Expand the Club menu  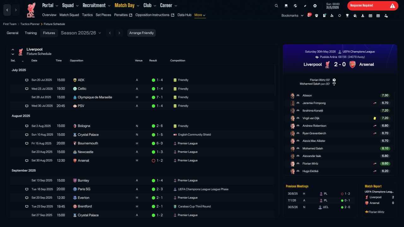[150, 5]
